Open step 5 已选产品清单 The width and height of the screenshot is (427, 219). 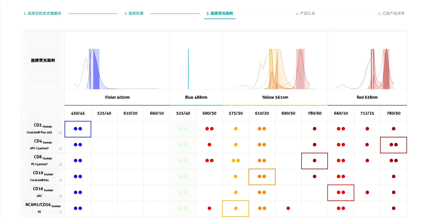(x=391, y=14)
